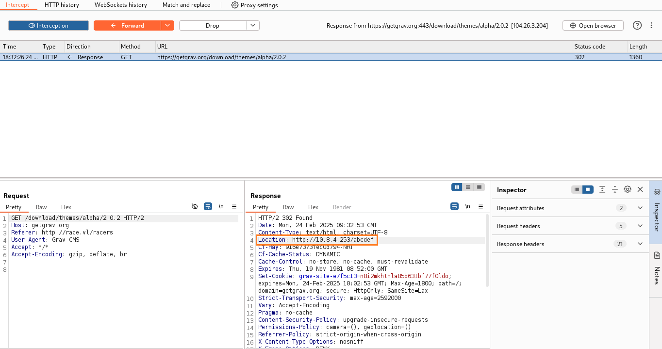Screen dimensions: 662x349
Task: Show \n characters in Response panel
Action: 467,206
